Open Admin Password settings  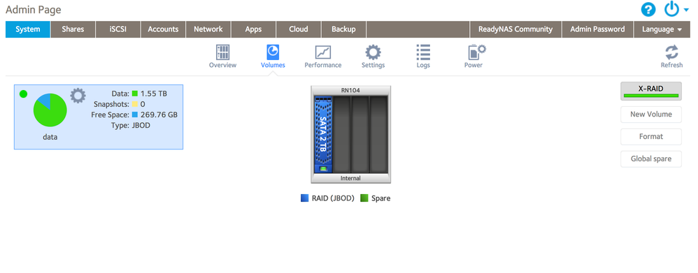pyautogui.click(x=597, y=29)
